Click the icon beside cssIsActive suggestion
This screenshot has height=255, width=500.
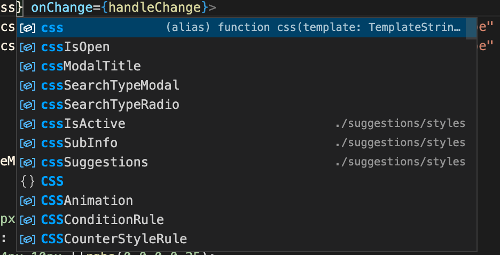27,124
